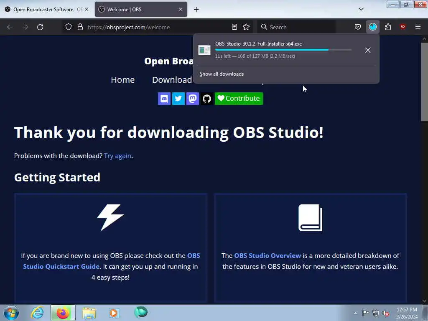428x321 pixels.
Task: Open Windows Explorer folder on taskbar
Action: click(x=89, y=313)
